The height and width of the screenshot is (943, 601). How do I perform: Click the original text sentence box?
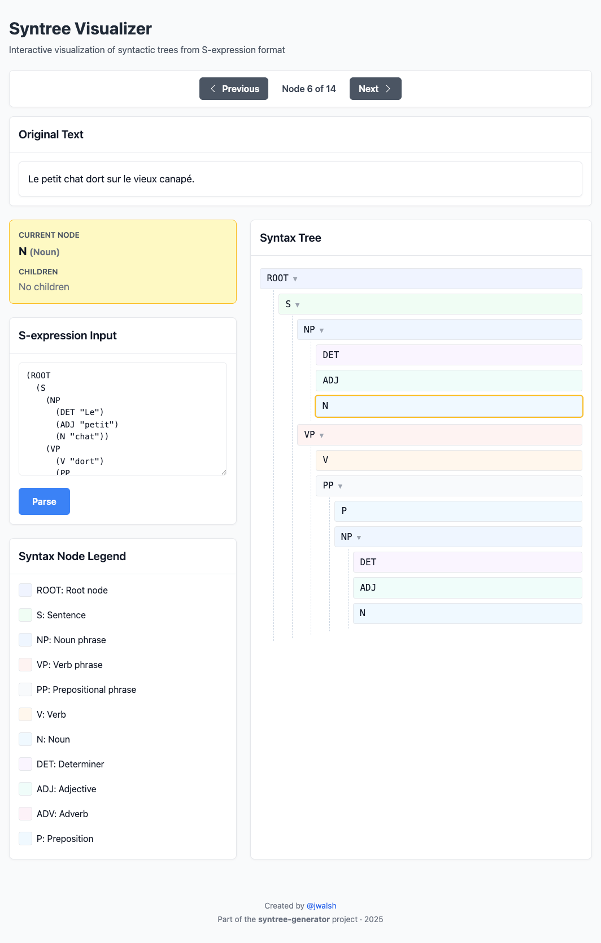pos(300,179)
